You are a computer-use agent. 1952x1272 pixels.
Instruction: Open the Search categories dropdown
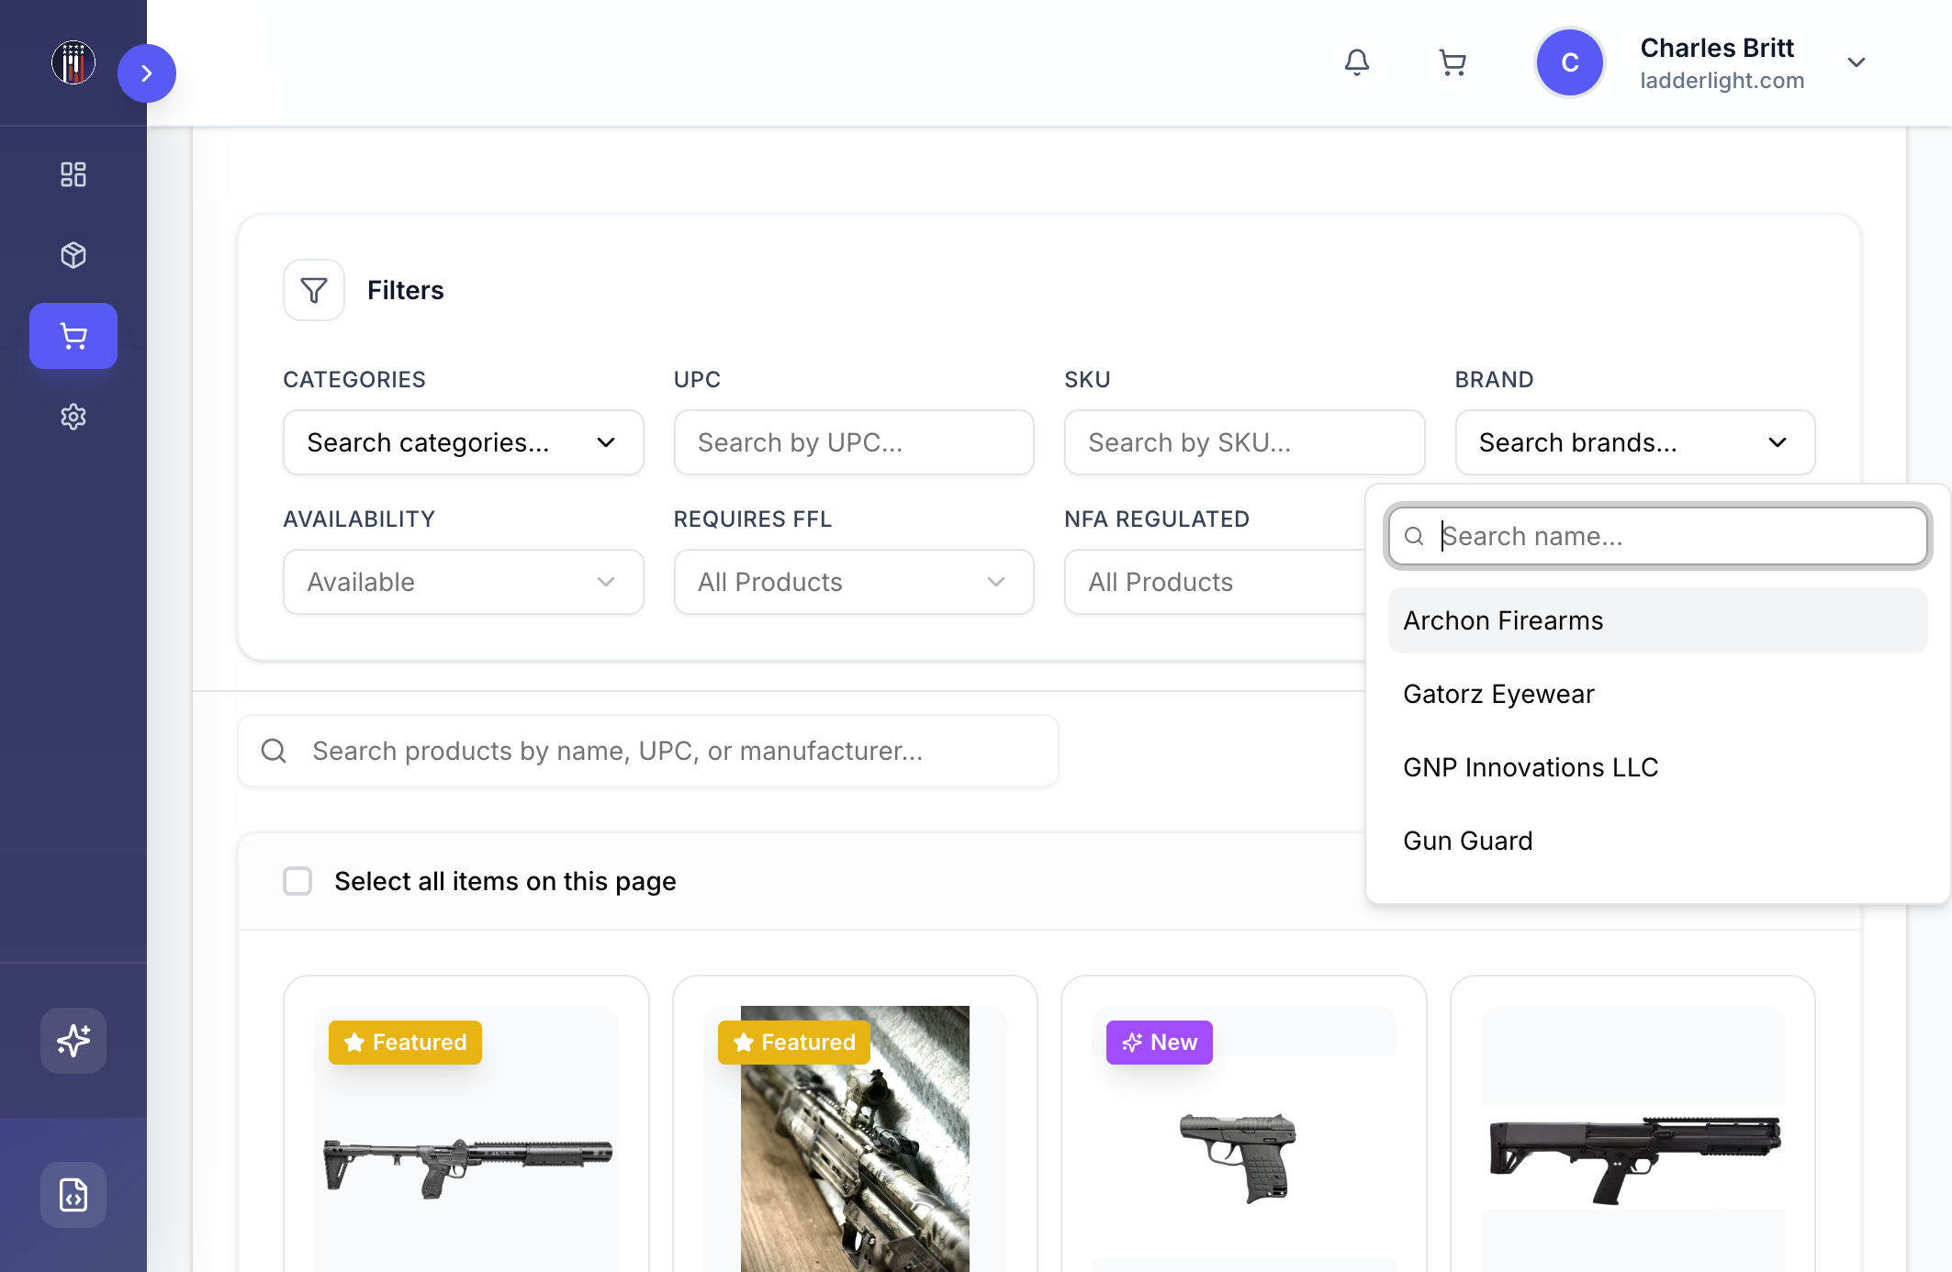(464, 442)
